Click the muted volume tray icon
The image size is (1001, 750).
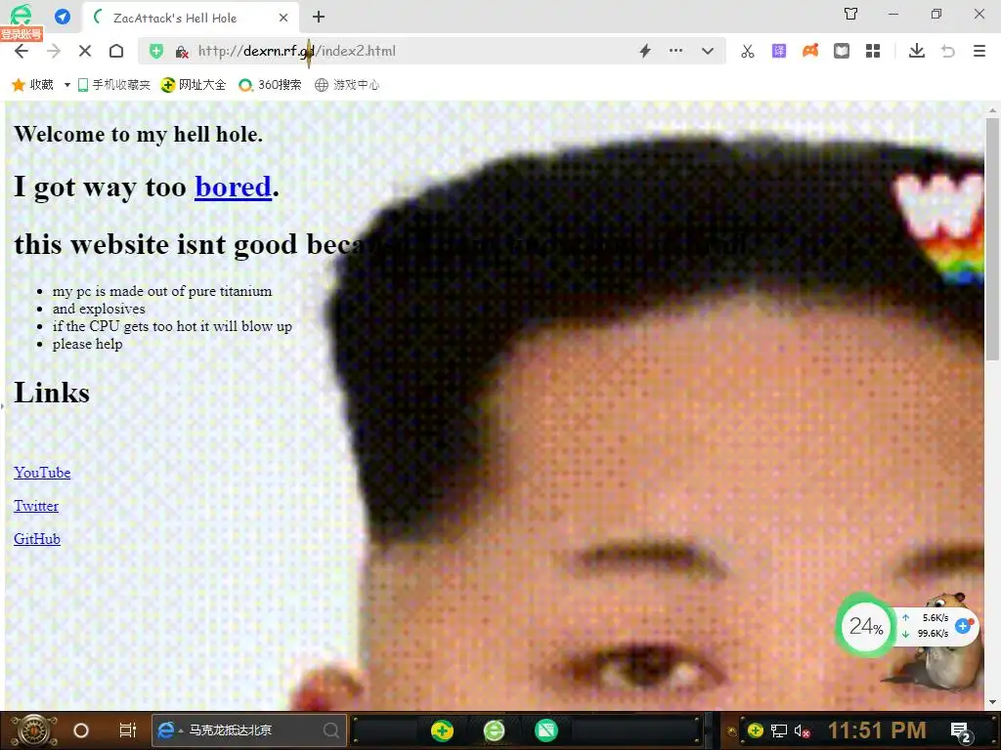point(802,730)
